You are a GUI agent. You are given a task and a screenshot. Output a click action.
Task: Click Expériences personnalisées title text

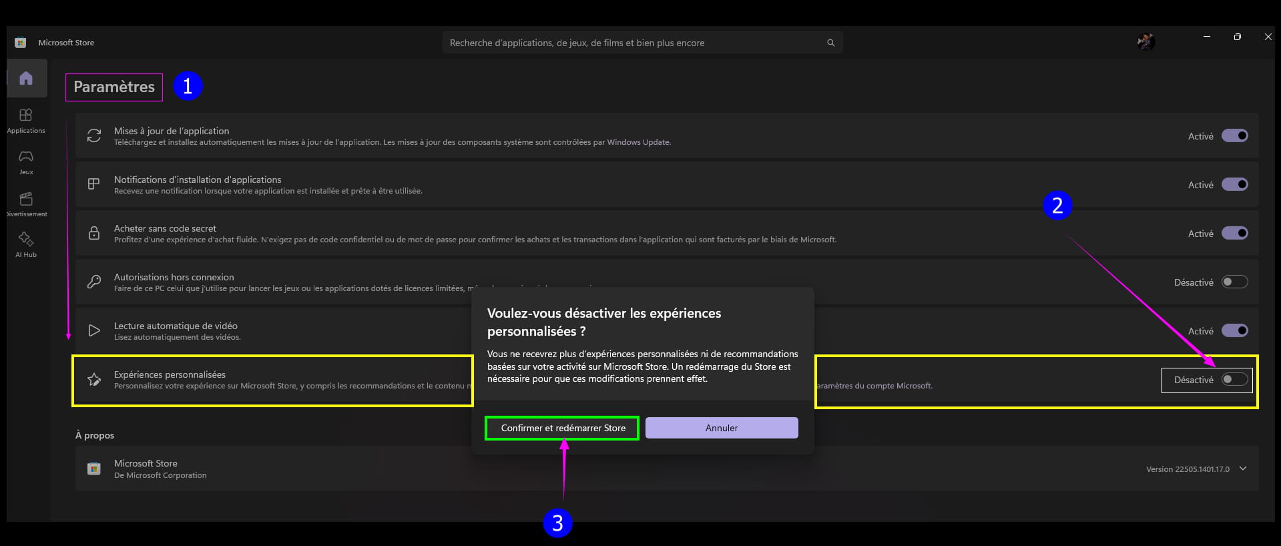click(x=170, y=374)
